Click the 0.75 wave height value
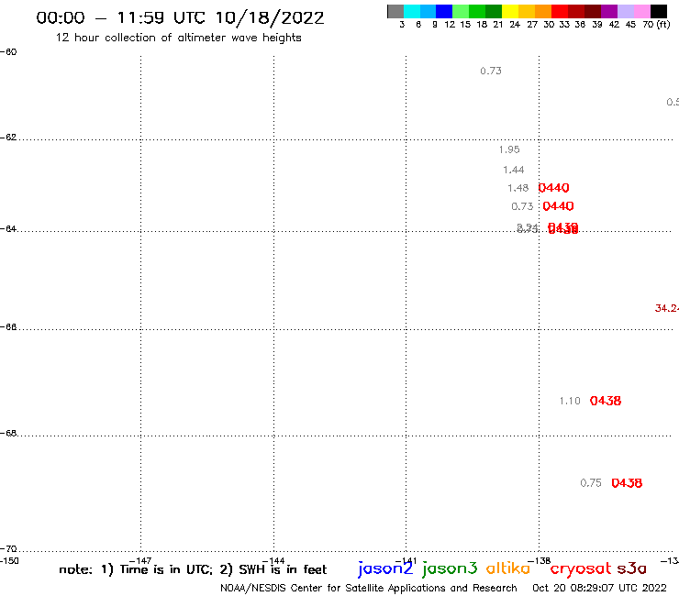This screenshot has height=596, width=679. pyautogui.click(x=591, y=483)
